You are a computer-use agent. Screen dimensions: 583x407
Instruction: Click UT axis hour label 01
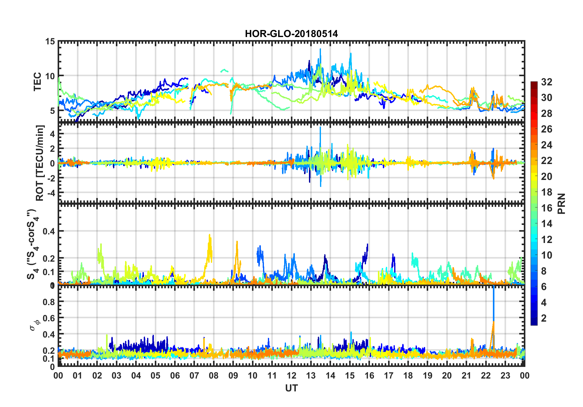[78, 375]
